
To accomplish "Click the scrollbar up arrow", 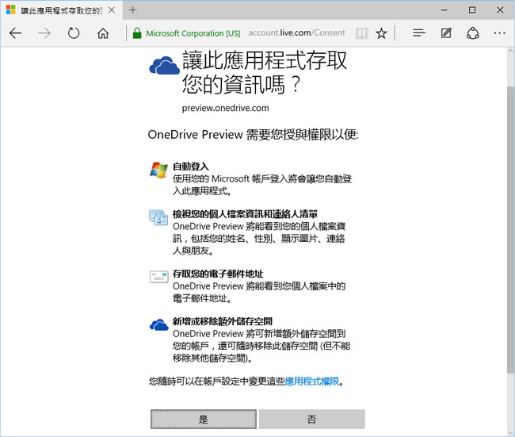I will pyautogui.click(x=510, y=51).
